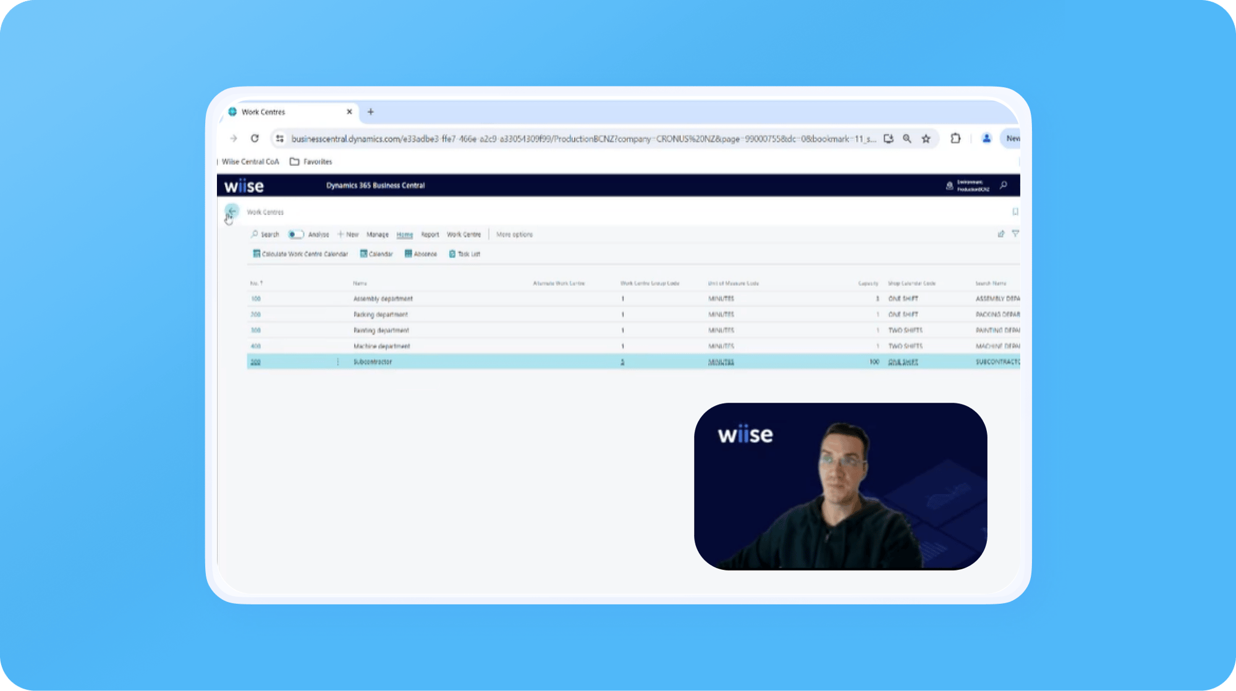The width and height of the screenshot is (1236, 691).
Task: Open the Work Centre menu
Action: point(463,235)
